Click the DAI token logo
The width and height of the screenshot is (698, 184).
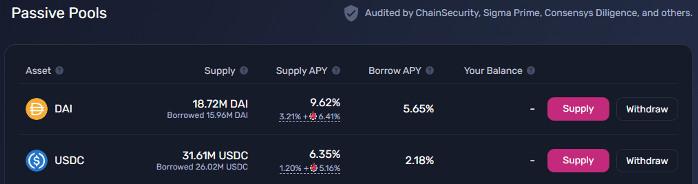point(37,109)
